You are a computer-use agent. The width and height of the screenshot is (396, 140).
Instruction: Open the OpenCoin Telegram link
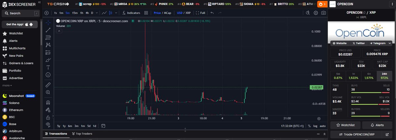pos(378,43)
